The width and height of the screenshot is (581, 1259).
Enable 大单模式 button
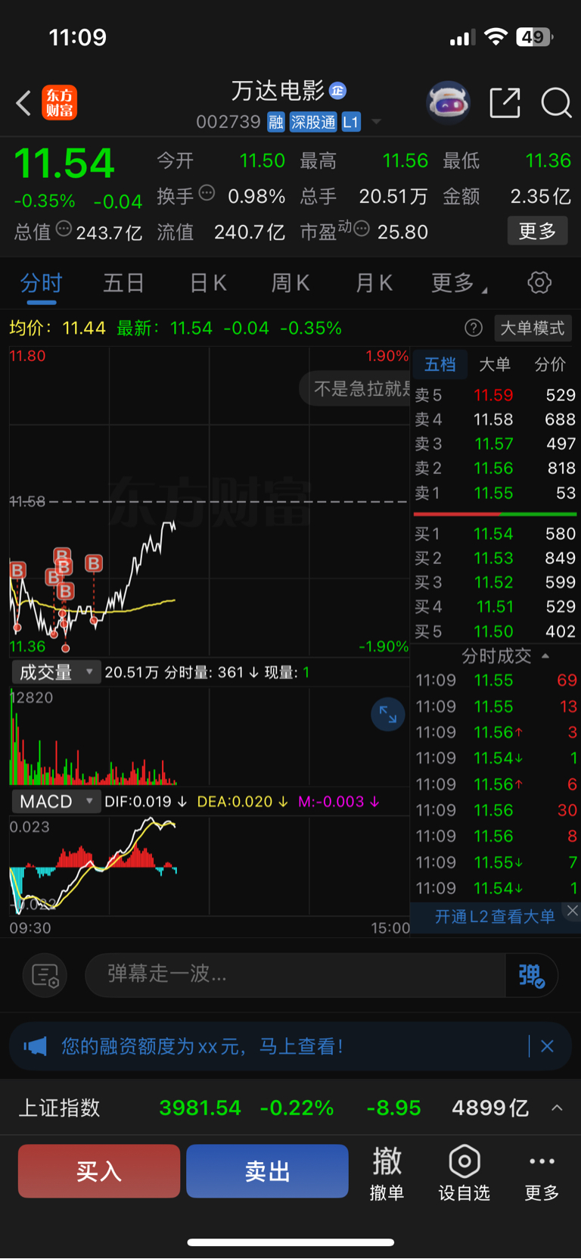(533, 328)
